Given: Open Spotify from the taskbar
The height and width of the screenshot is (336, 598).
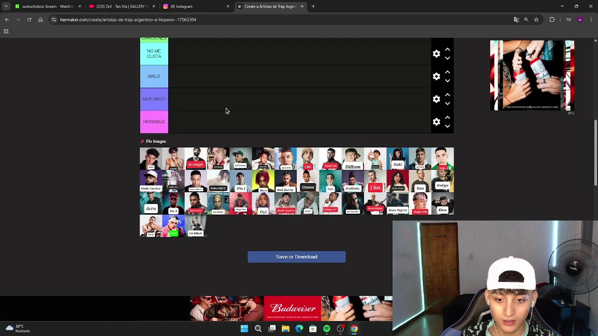Looking at the screenshot, I should pyautogui.click(x=327, y=329).
